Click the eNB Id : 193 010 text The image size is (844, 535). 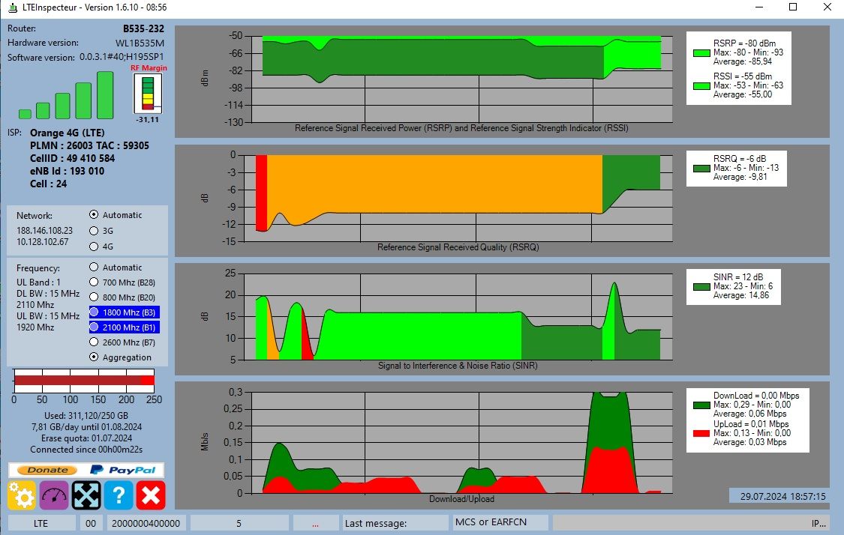(67, 171)
